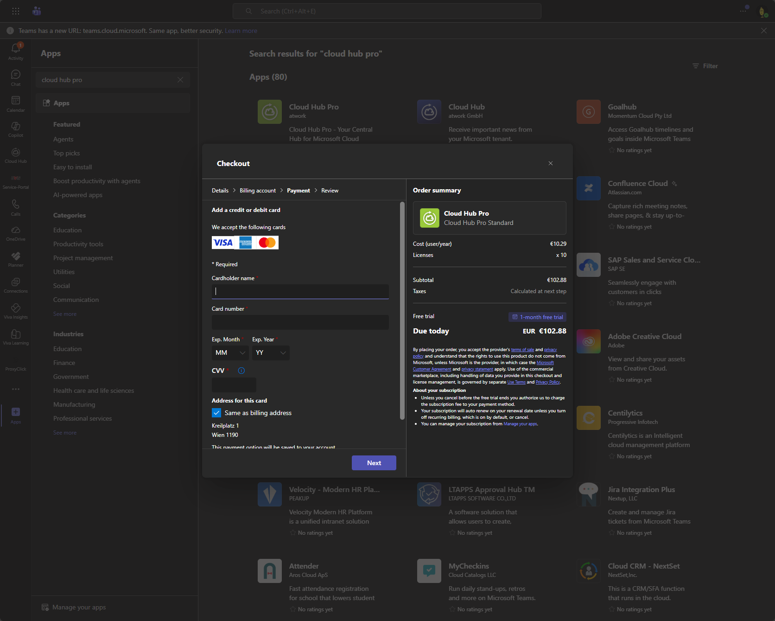This screenshot has width=775, height=621.
Task: Click the Card number input field
Action: click(300, 322)
